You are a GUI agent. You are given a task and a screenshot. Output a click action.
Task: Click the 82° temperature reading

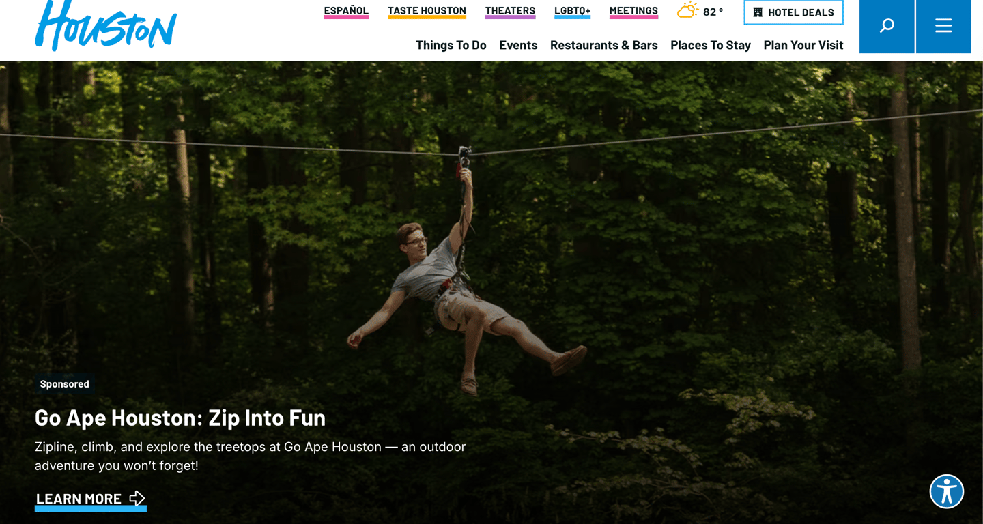713,12
